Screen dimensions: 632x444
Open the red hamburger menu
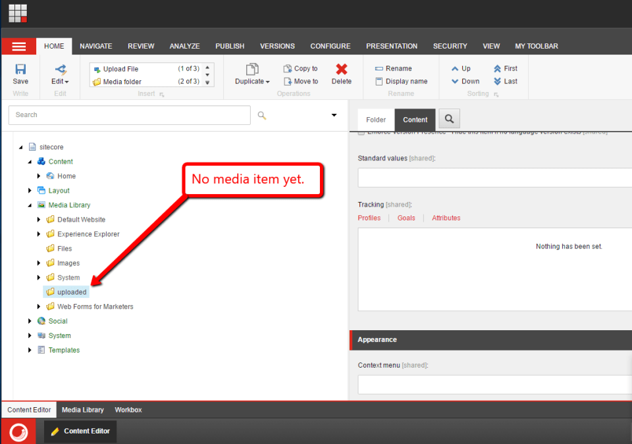click(x=18, y=46)
